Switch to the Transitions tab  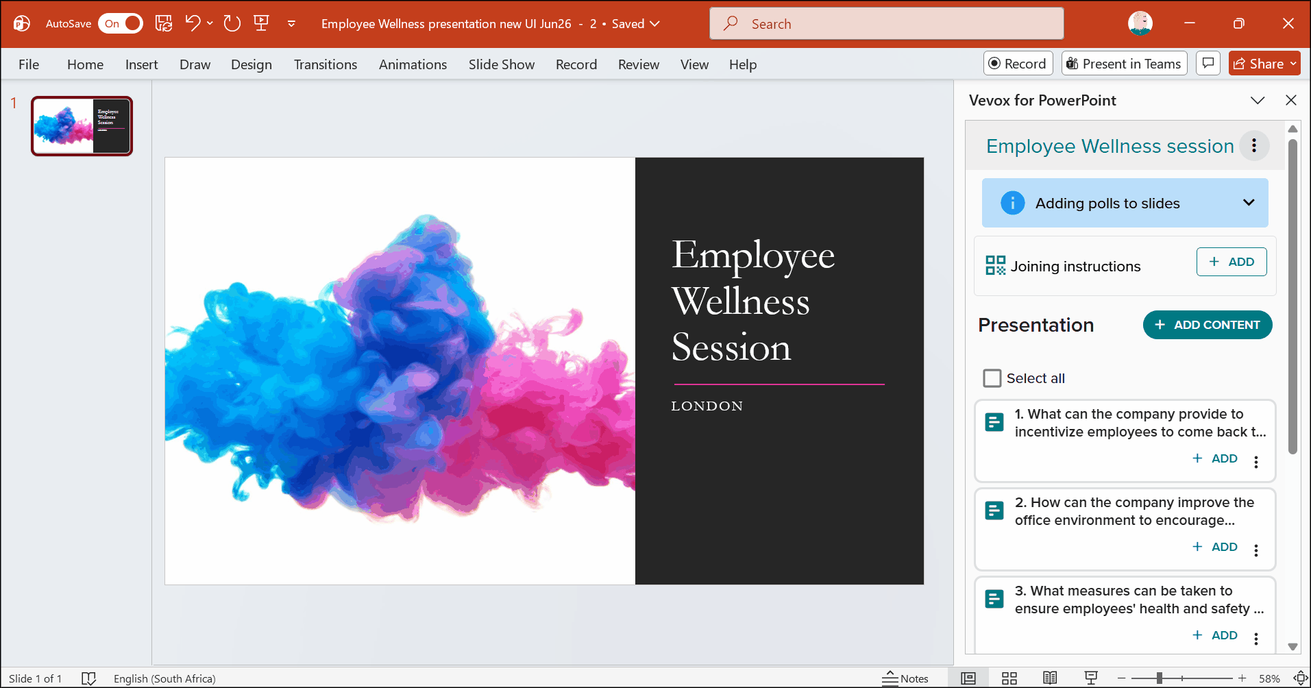326,64
